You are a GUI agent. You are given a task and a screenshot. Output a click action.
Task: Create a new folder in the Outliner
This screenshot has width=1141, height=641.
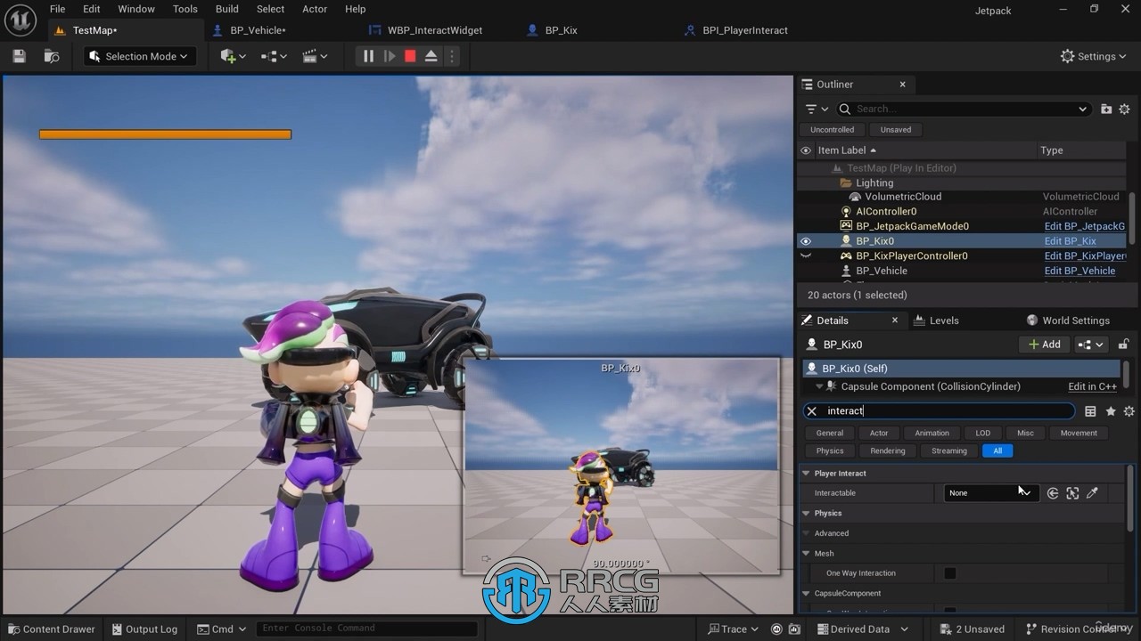click(1106, 109)
